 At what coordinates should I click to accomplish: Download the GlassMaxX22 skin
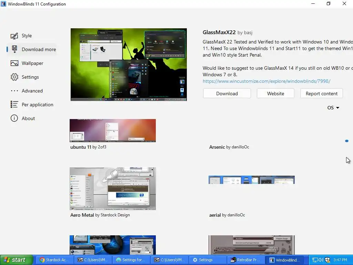[x=227, y=94]
